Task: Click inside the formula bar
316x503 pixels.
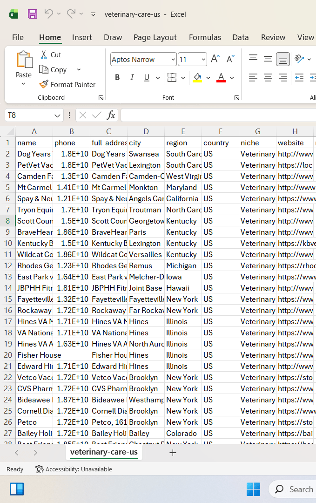Action: 218,115
